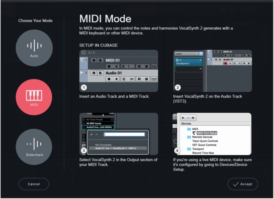This screenshot has width=274, height=199.
Task: Click the minus icon in the step 3 output popup
Action: 97,135
